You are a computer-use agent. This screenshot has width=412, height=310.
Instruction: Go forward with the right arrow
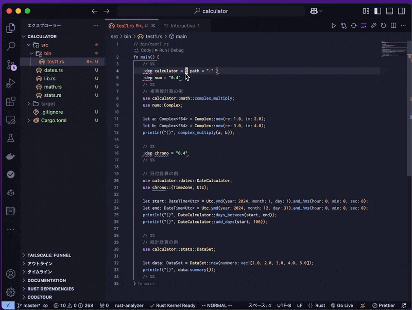click(x=107, y=11)
